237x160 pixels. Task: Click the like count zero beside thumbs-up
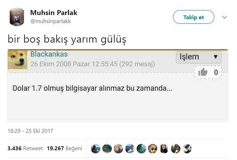click(x=216, y=72)
